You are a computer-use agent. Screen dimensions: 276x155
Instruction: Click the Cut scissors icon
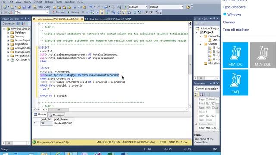click(75, 7)
